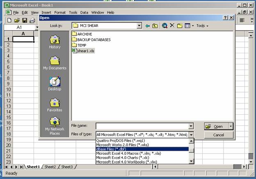
Task: Jump to Desktop places shortcut
Action: click(x=55, y=84)
